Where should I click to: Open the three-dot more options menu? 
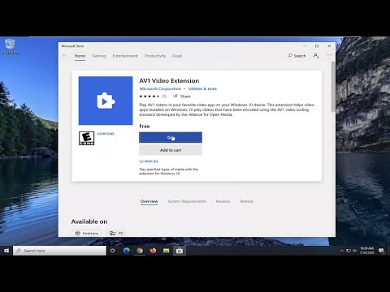click(329, 55)
